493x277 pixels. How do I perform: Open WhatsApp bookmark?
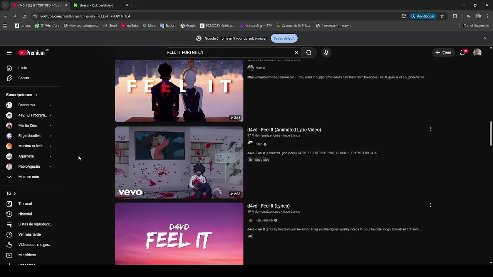47,26
